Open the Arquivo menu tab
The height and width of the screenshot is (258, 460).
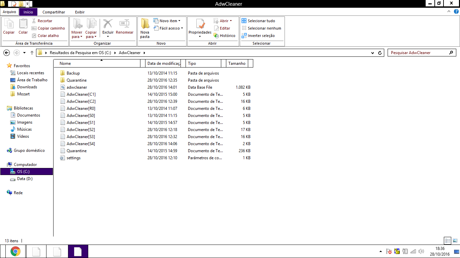(x=9, y=12)
